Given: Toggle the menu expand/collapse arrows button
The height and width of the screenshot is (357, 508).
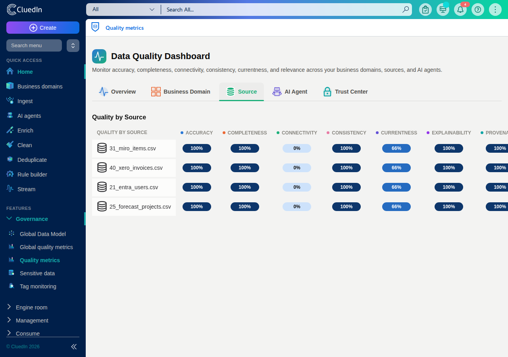Looking at the screenshot, I should (x=73, y=46).
